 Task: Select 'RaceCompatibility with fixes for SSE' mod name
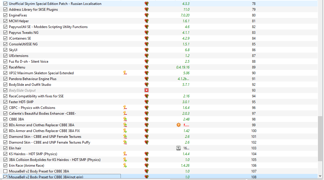[36, 96]
